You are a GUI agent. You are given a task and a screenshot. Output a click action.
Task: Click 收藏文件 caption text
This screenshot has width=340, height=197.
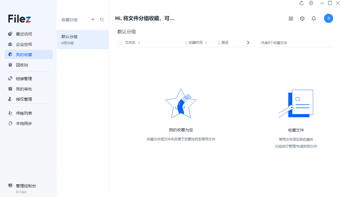[x=296, y=130]
